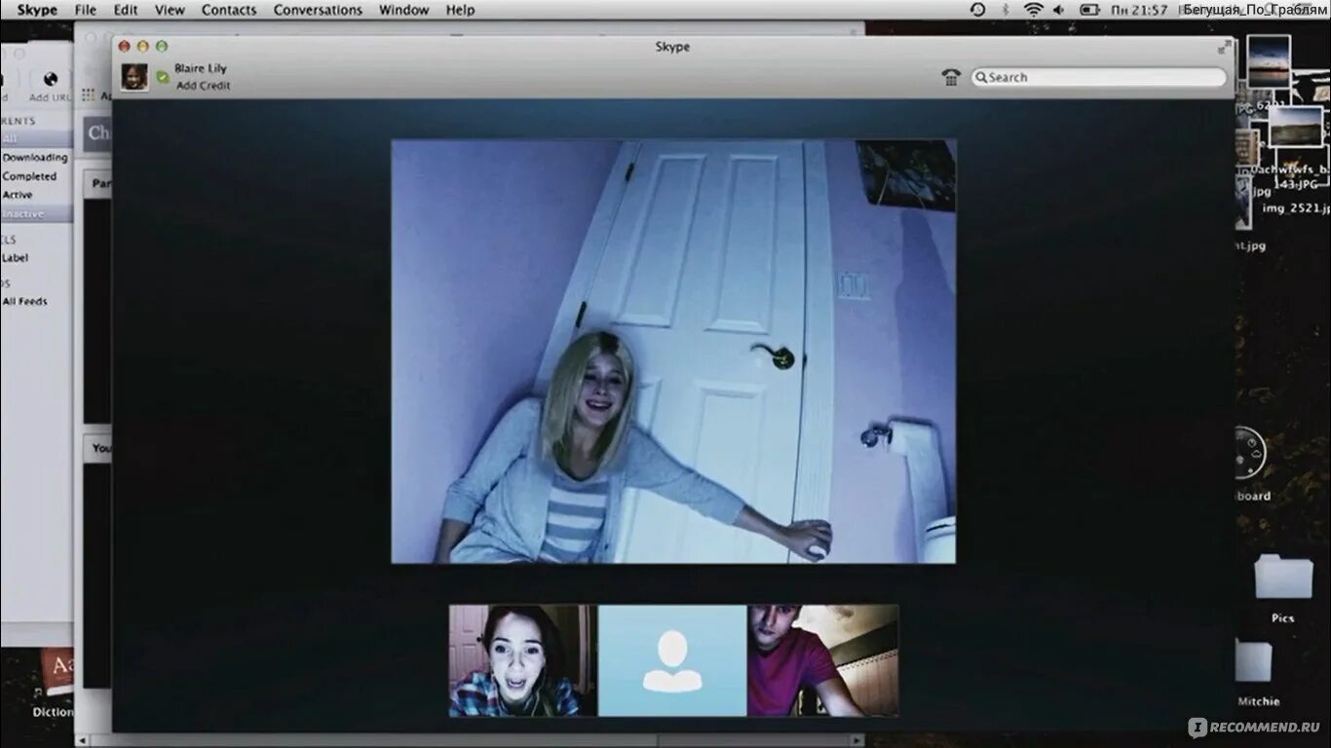The image size is (1331, 748).
Task: Select the red-shirt participant video thumbnail
Action: [x=823, y=660]
